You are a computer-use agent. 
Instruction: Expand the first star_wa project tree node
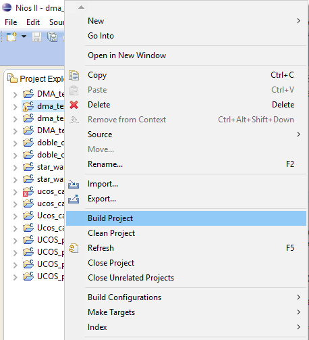[x=15, y=168]
